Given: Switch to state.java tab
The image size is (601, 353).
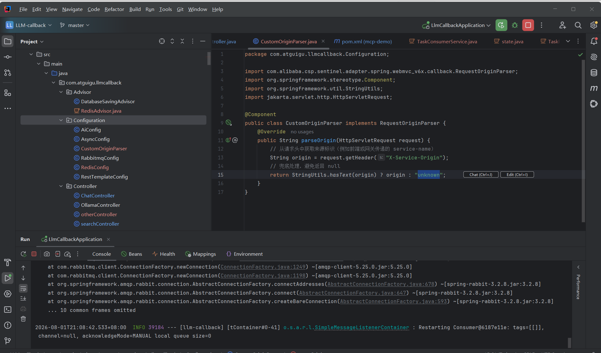Looking at the screenshot, I should tap(508, 41).
